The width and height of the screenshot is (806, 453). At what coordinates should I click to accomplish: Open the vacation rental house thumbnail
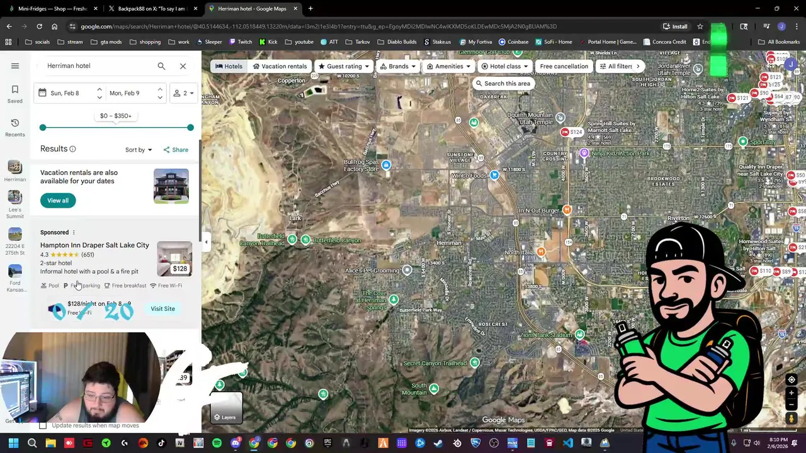[171, 186]
